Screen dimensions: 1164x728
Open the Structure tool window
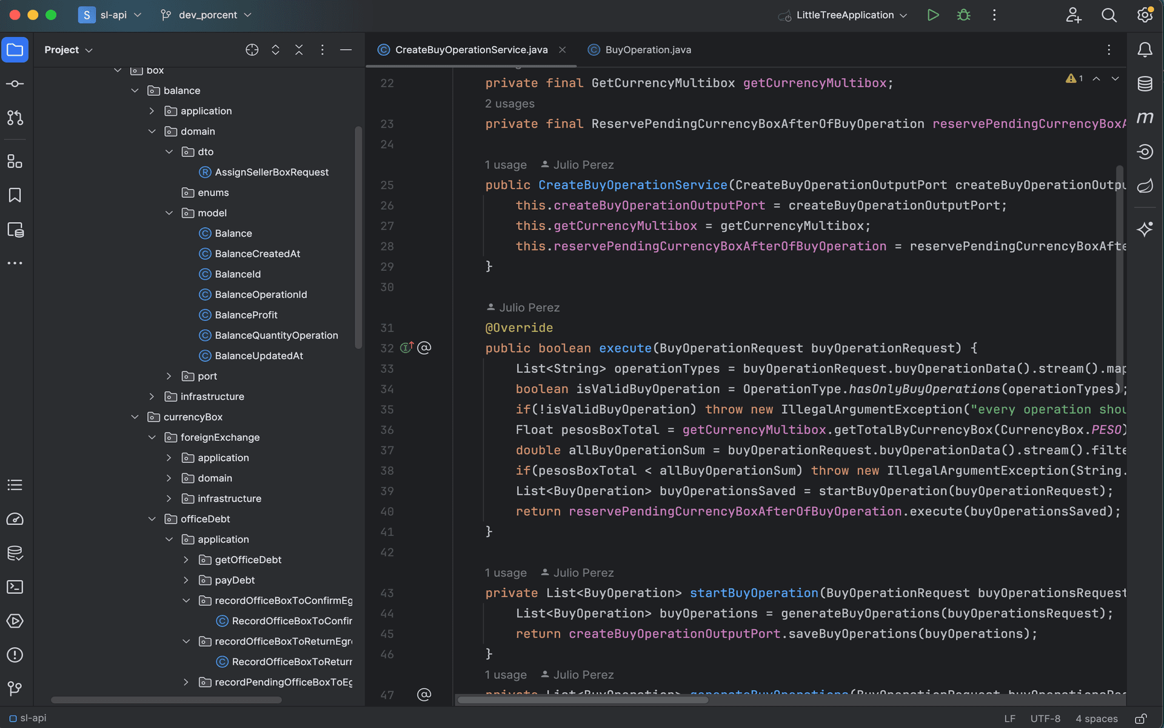pos(15,161)
